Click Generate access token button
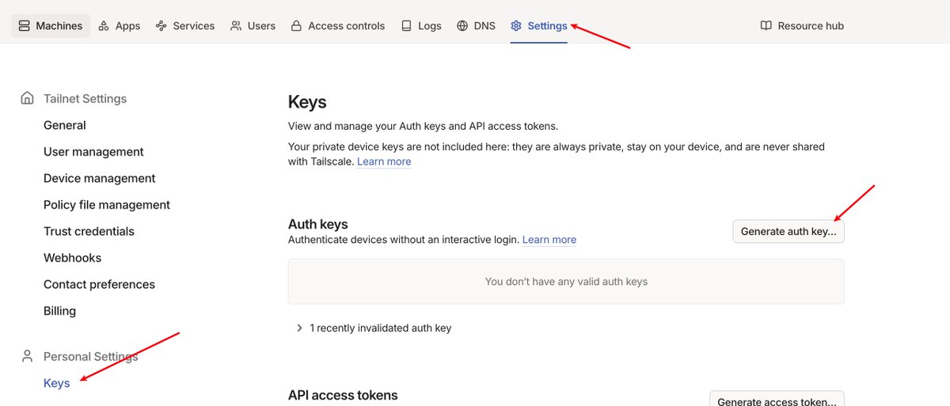Image resolution: width=950 pixels, height=406 pixels. click(777, 400)
